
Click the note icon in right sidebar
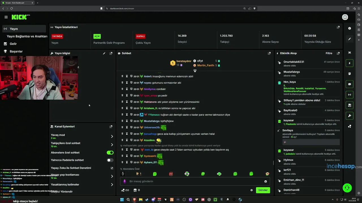coord(350,74)
